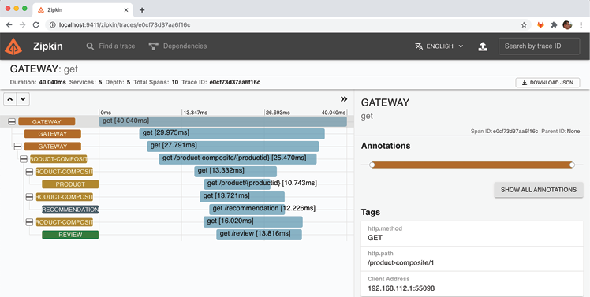
Task: Open the Dependencies page
Action: pyautogui.click(x=177, y=46)
